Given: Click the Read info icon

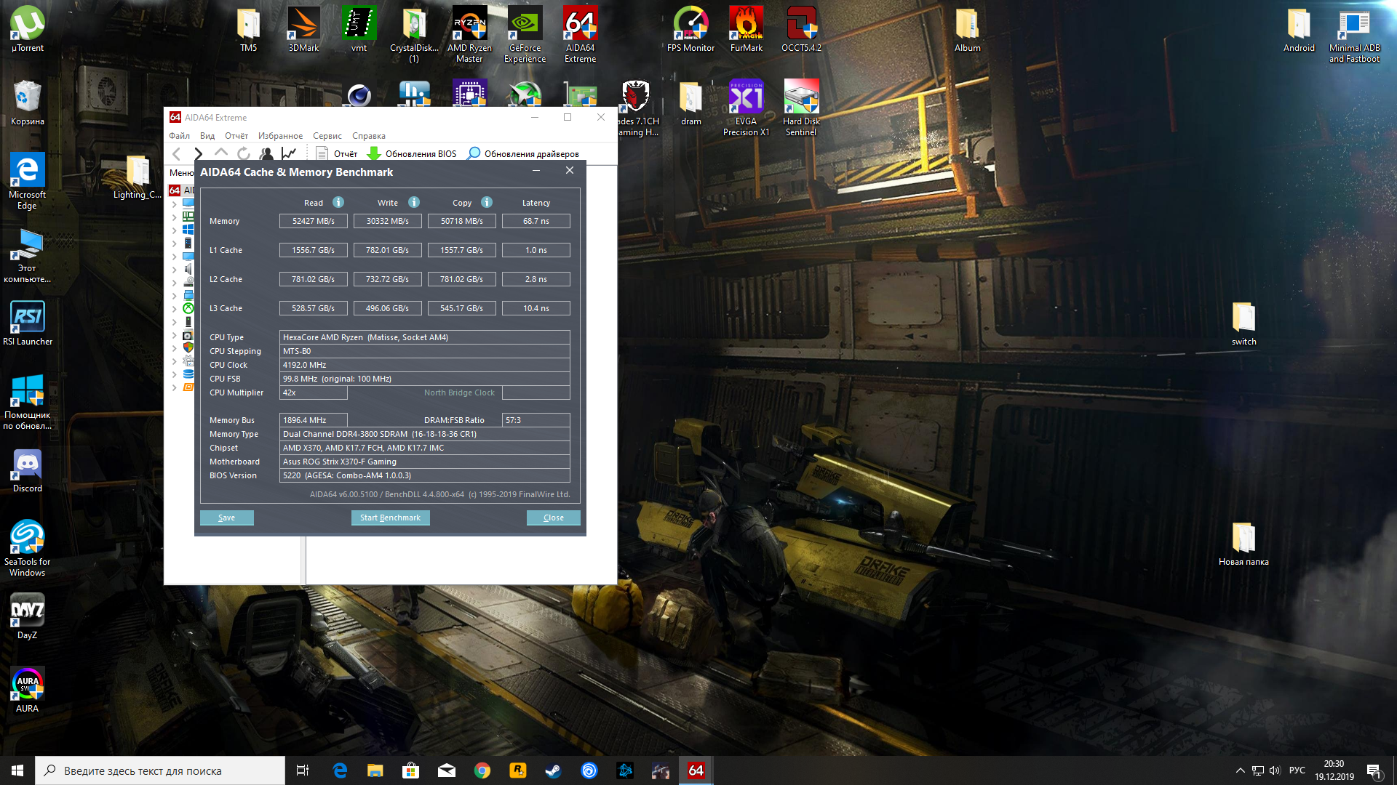Looking at the screenshot, I should [338, 202].
